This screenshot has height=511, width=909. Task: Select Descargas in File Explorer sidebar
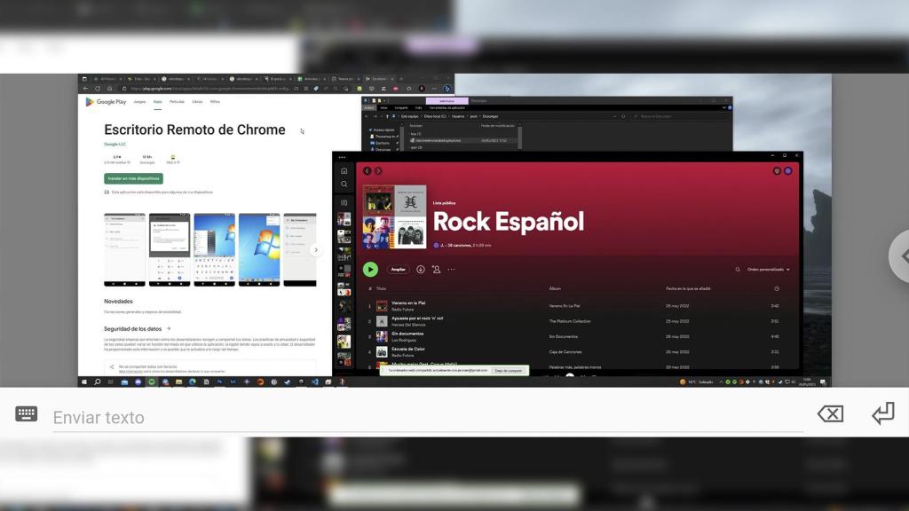(383, 149)
